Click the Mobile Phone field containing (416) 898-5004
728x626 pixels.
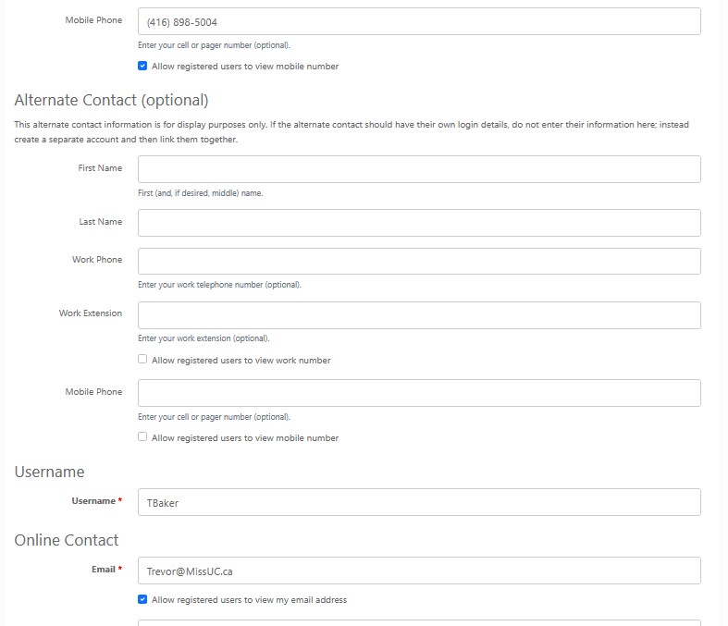pos(418,21)
